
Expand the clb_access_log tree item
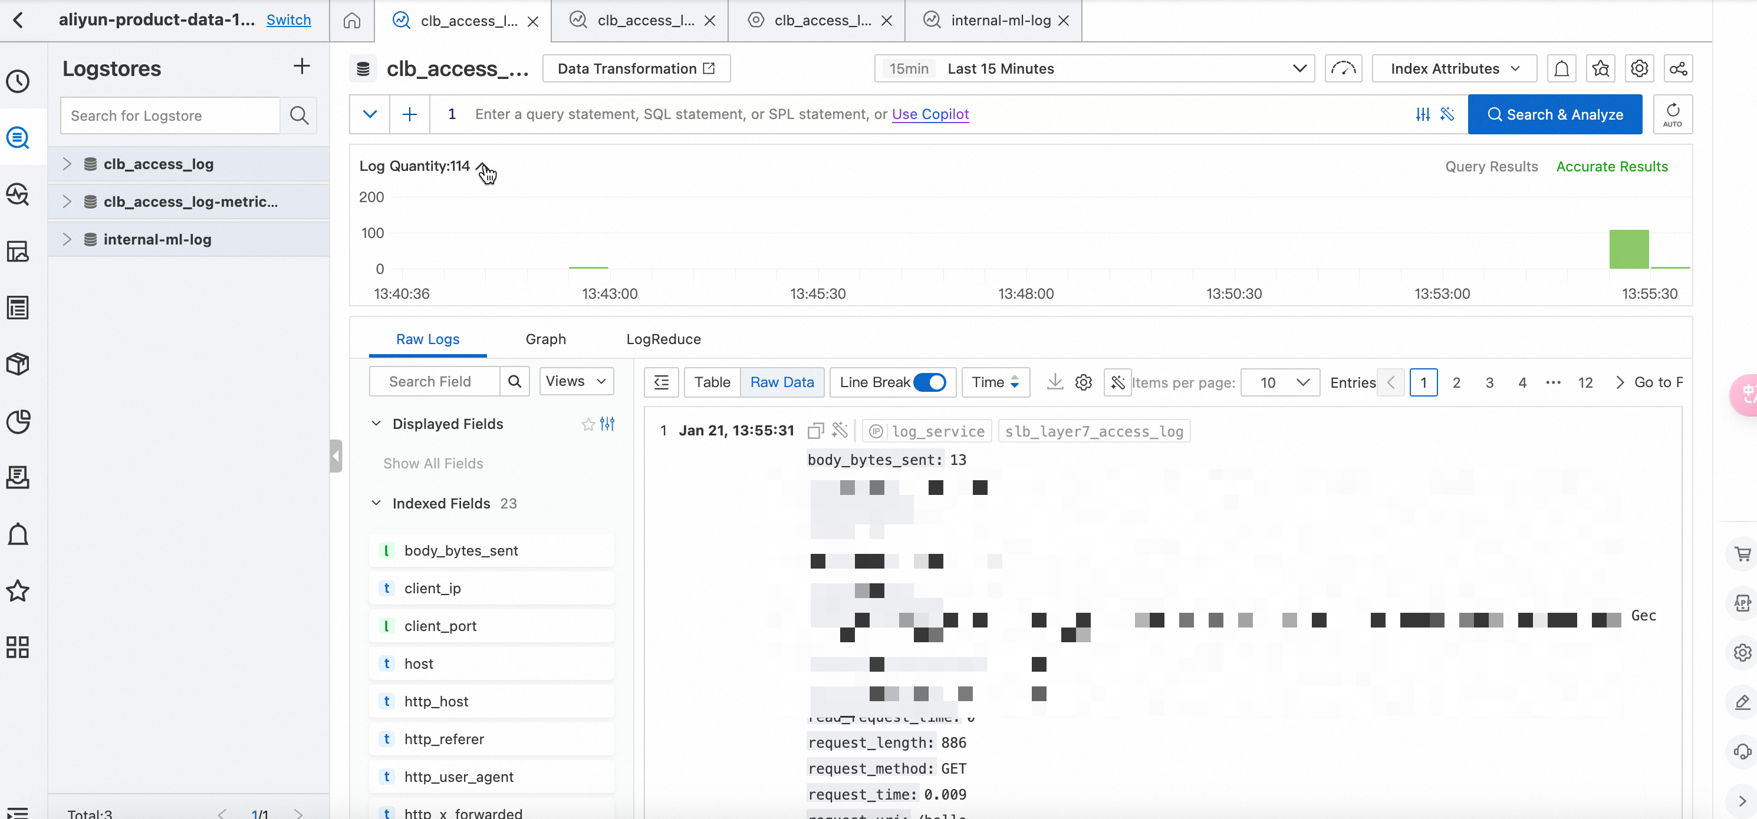67,164
